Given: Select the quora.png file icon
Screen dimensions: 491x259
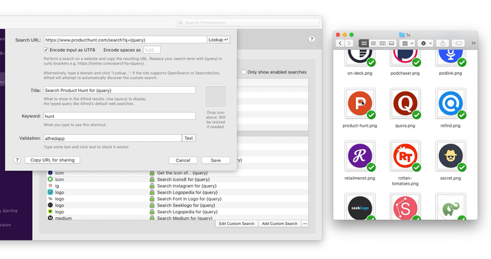Looking at the screenshot, I should coord(405,103).
